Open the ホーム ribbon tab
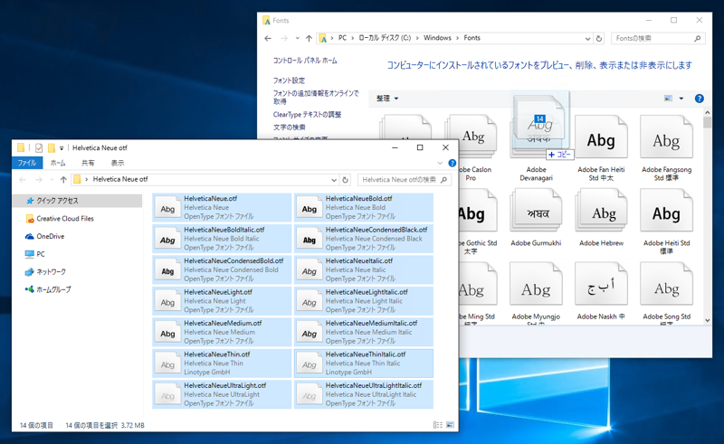Screen dimensions: 724x444 tap(58, 163)
